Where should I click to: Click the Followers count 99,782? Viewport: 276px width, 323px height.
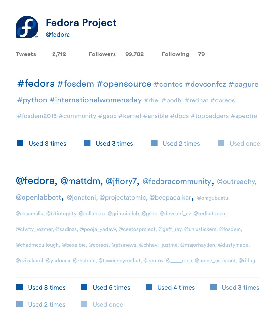pyautogui.click(x=134, y=54)
